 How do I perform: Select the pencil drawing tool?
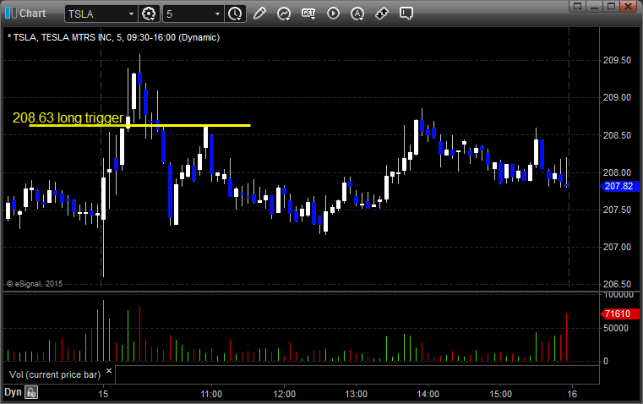tap(259, 14)
